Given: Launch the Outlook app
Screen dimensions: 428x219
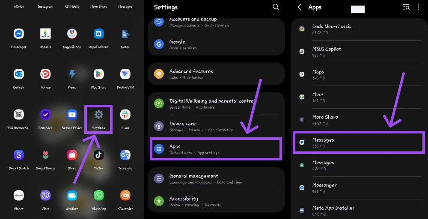Looking at the screenshot, I should pyautogui.click(x=18, y=74).
